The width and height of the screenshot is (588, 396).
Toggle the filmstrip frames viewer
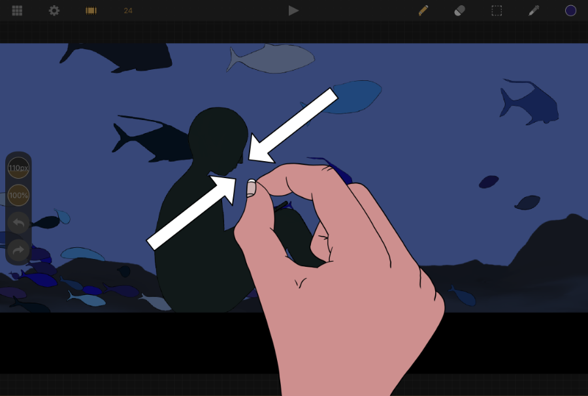coord(91,11)
